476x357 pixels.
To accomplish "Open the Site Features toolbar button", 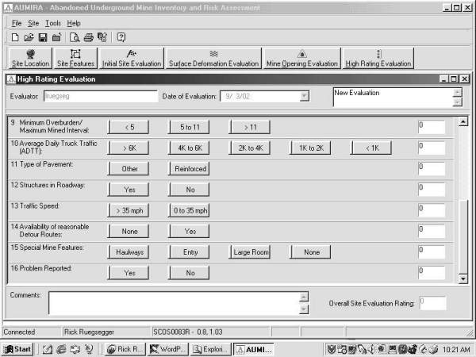I will pos(75,58).
